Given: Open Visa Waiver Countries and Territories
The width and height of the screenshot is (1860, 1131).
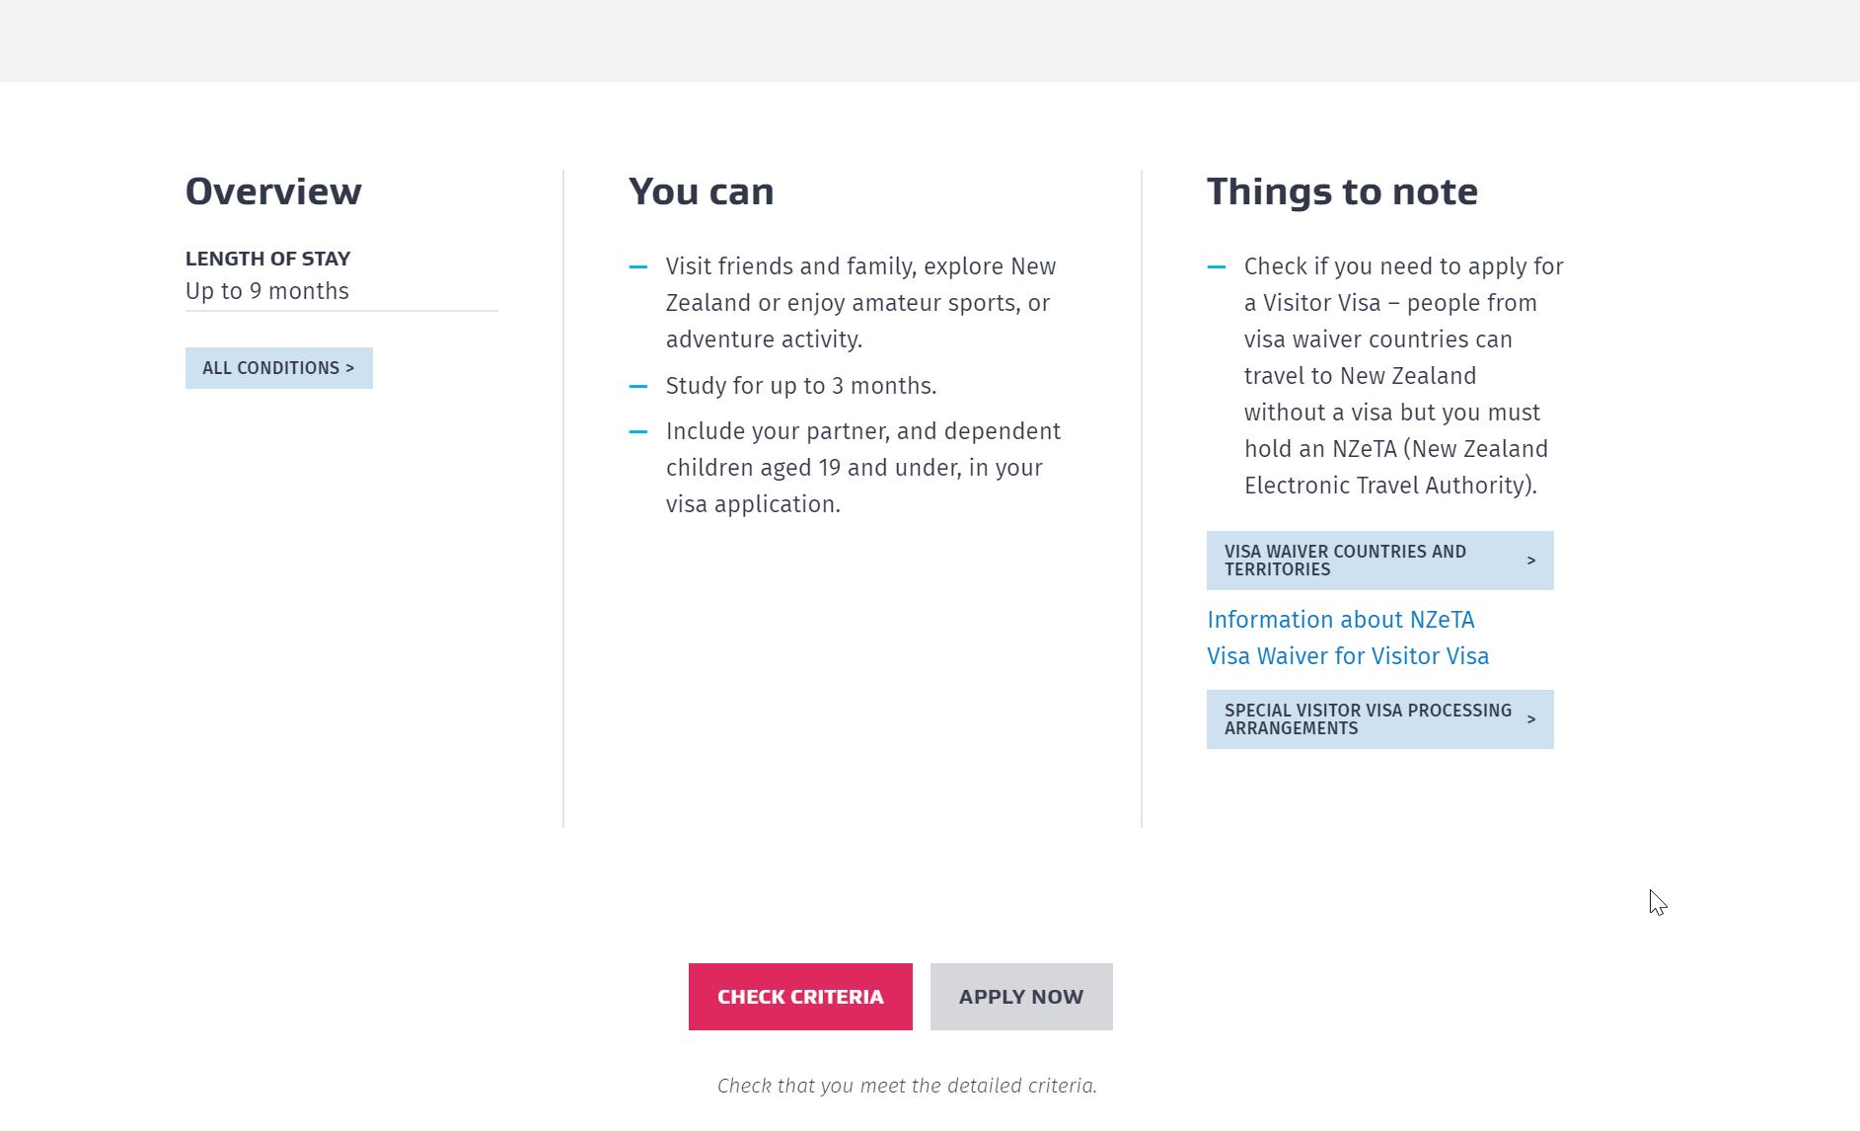Looking at the screenshot, I should pos(1362,561).
